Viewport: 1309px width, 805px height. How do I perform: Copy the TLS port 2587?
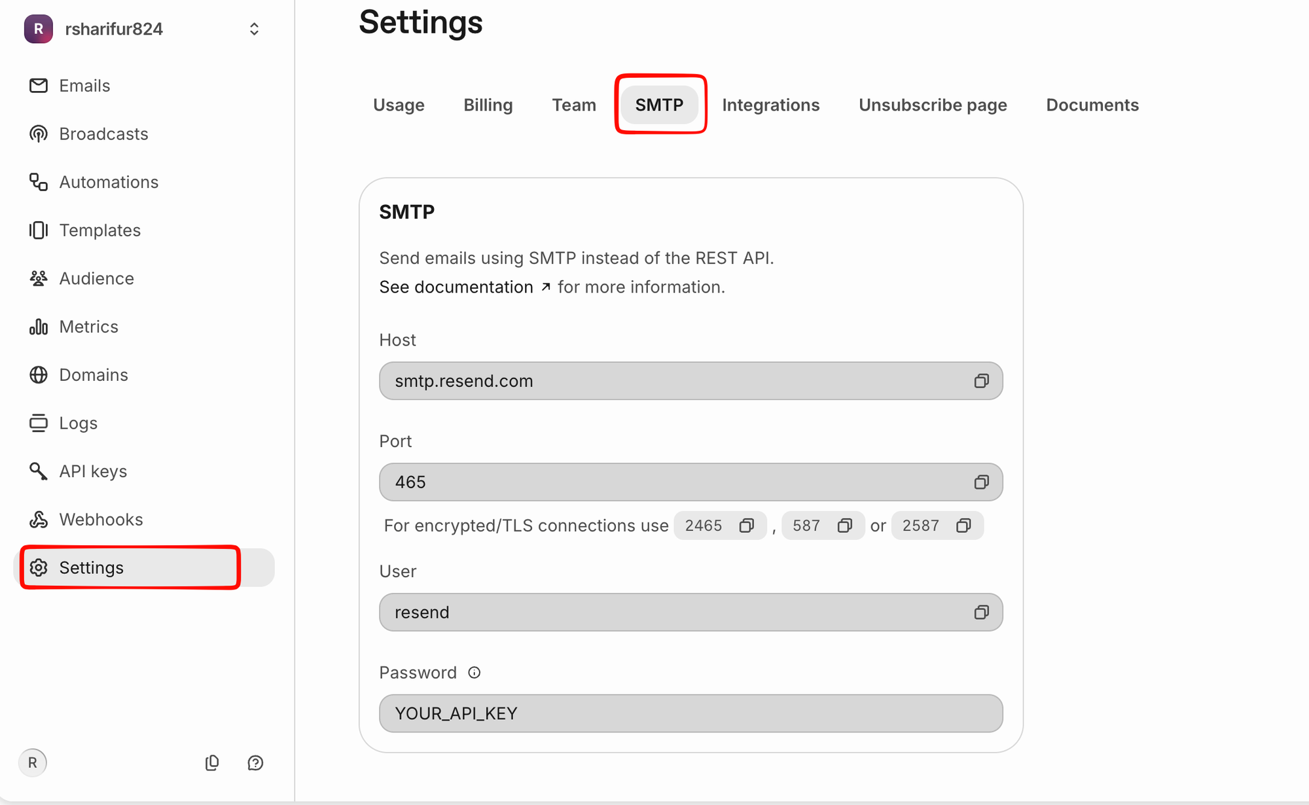point(963,526)
